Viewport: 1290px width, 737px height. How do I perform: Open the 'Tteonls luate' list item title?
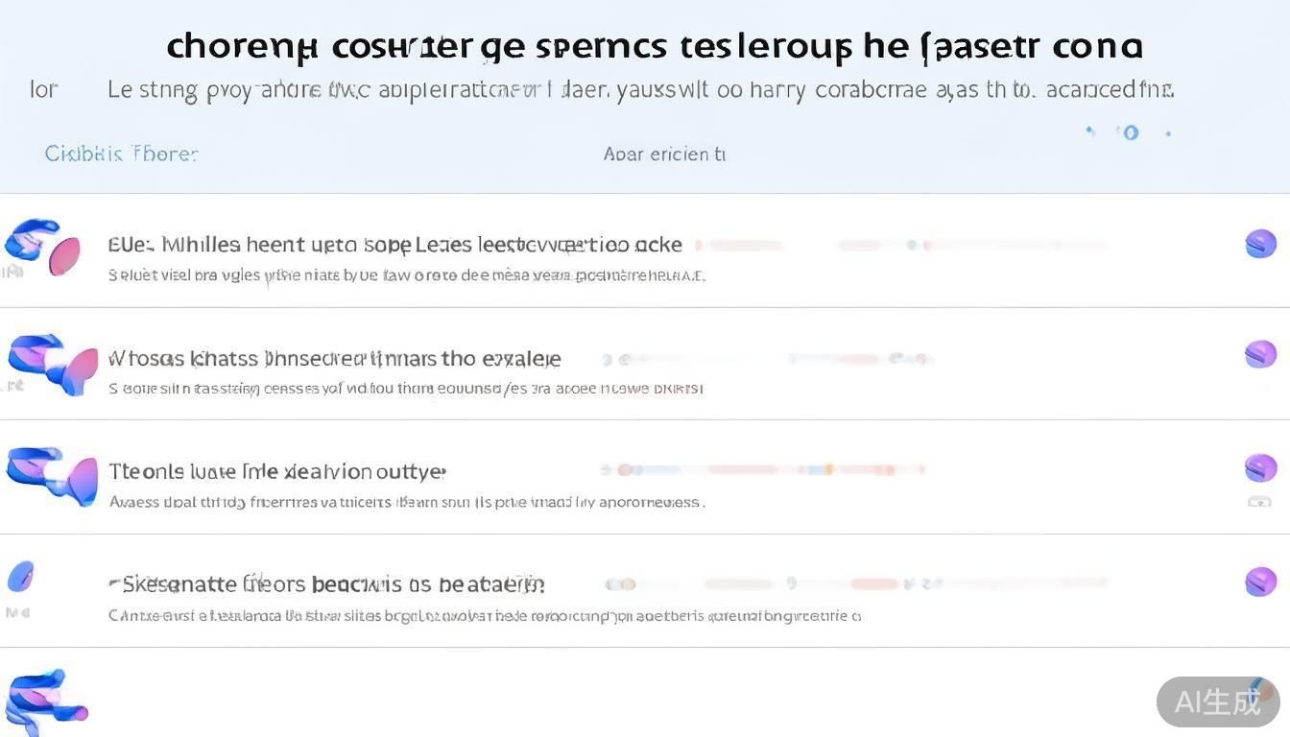[277, 471]
